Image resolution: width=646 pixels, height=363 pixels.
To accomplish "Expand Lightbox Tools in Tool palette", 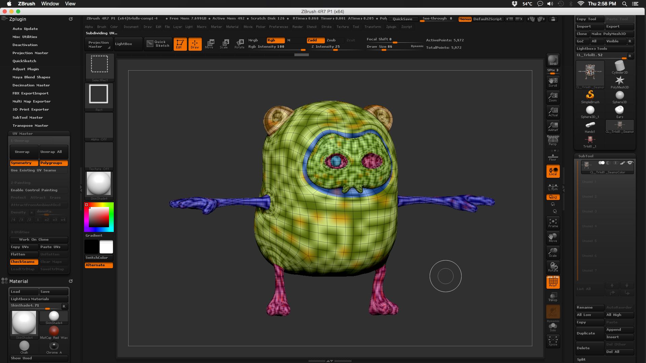I will tap(605, 49).
